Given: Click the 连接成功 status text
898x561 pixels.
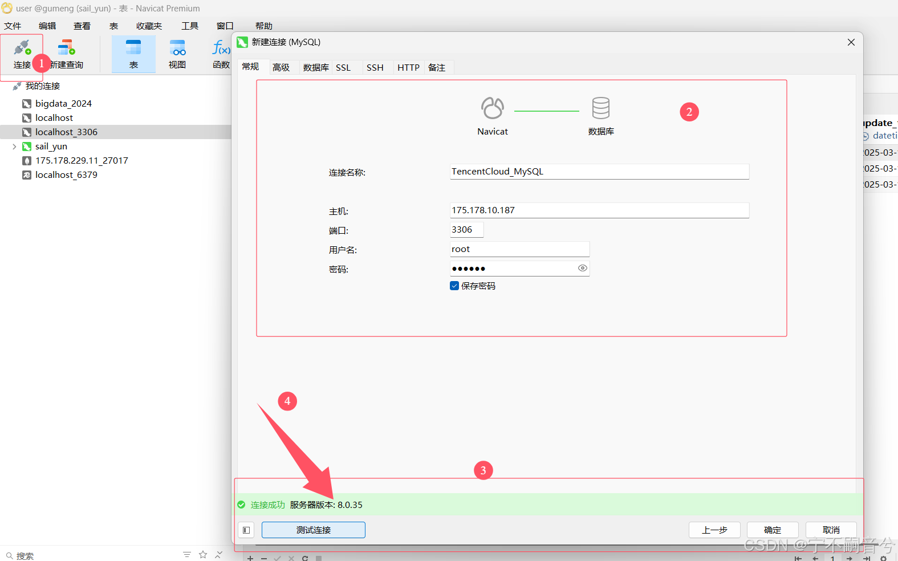Looking at the screenshot, I should point(267,505).
